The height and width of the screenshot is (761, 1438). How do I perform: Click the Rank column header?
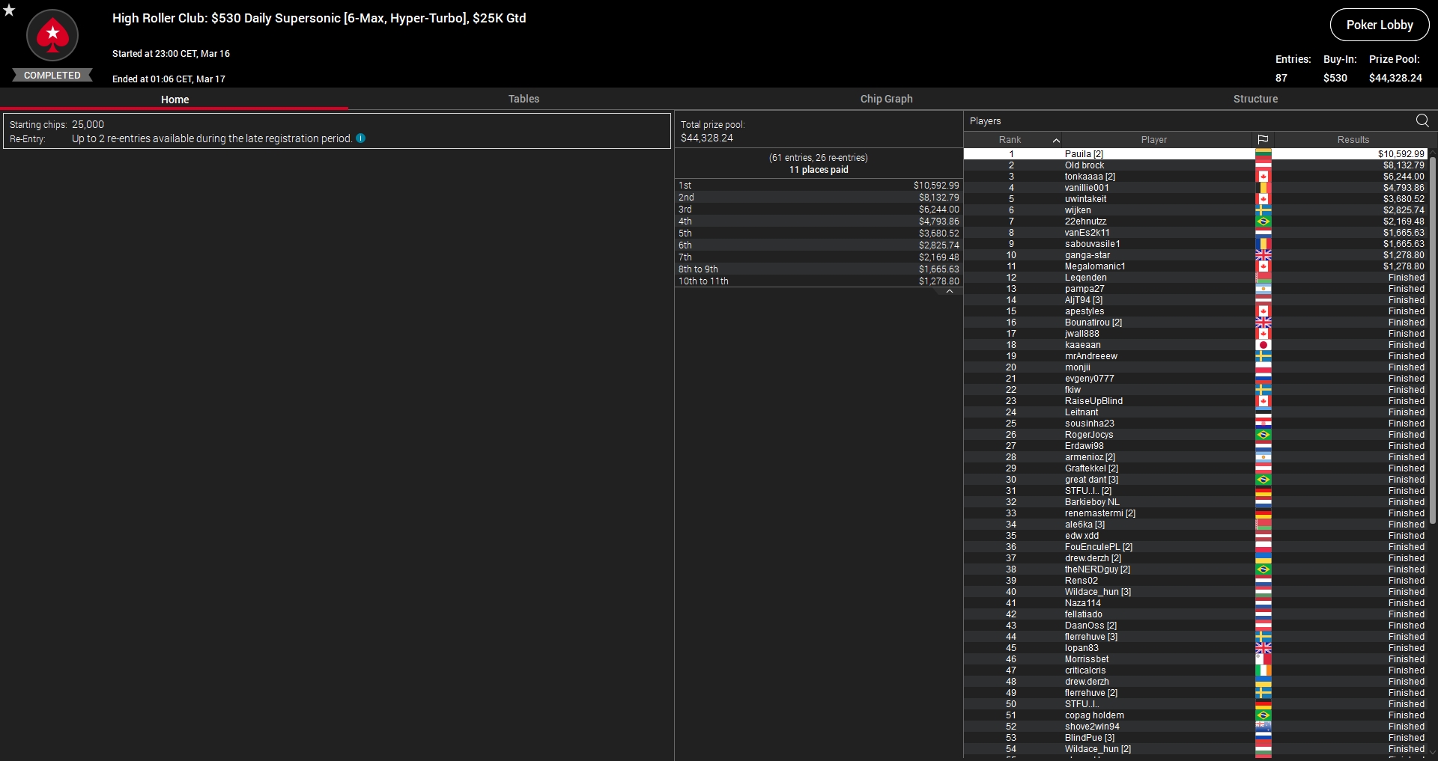1010,140
